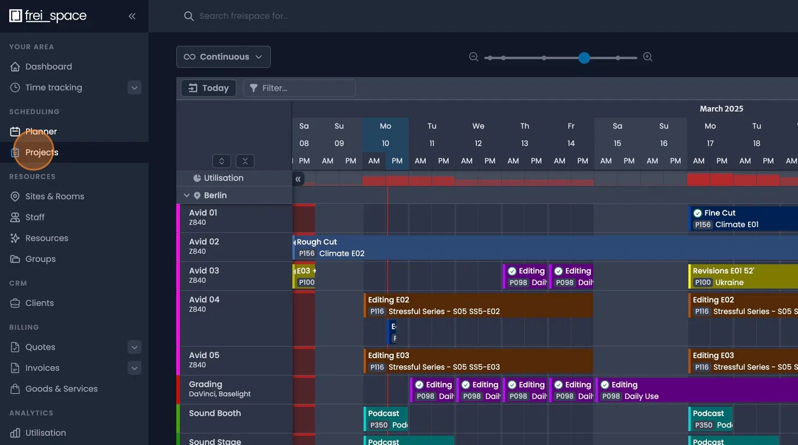Viewport: 798px width, 445px height.
Task: Open the Continuous view dropdown
Action: pos(223,56)
